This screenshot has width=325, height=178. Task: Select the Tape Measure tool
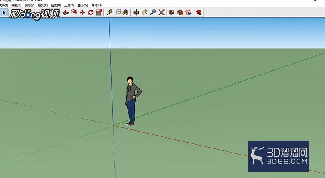[x=109, y=12]
